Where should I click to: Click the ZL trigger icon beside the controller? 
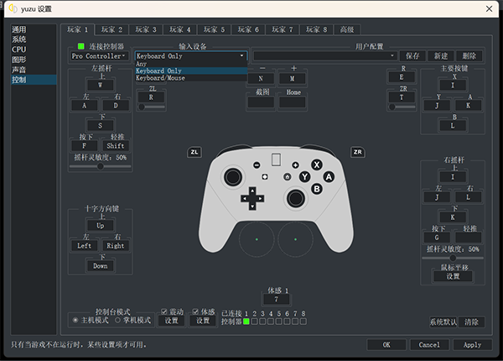(x=194, y=152)
